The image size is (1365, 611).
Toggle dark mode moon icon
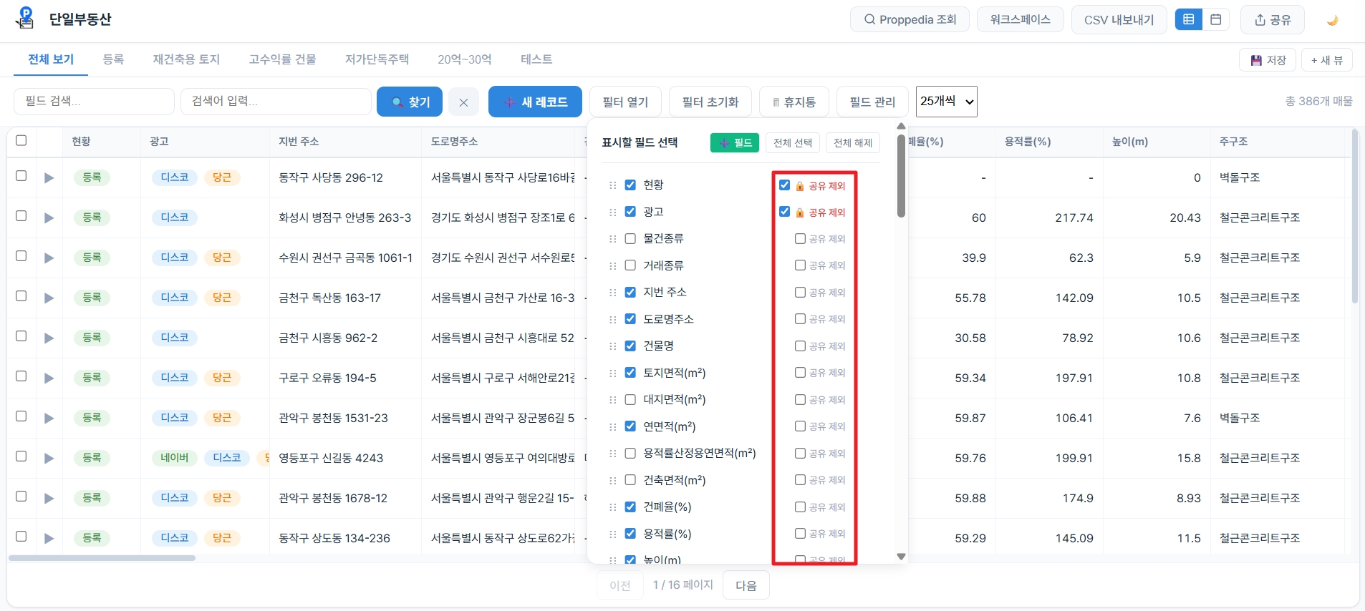[1332, 20]
